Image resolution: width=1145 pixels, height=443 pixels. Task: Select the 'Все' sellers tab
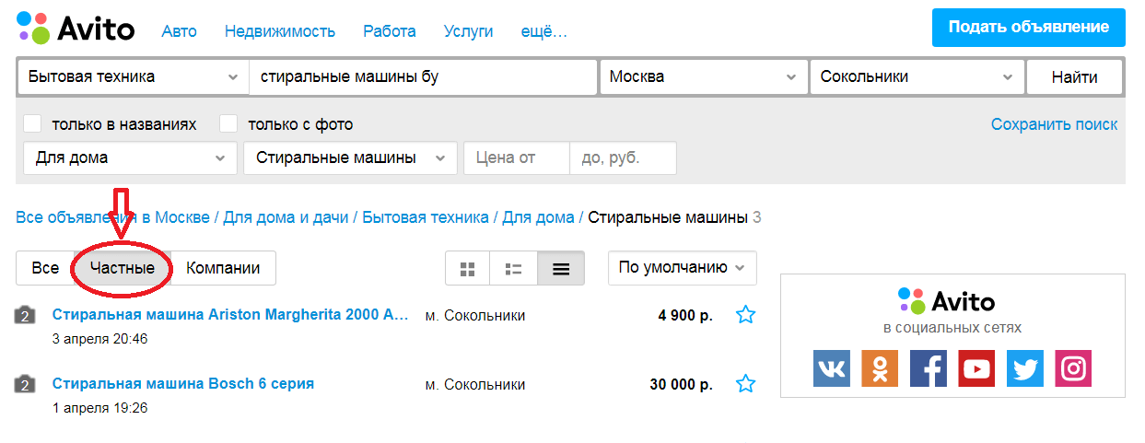coord(45,268)
